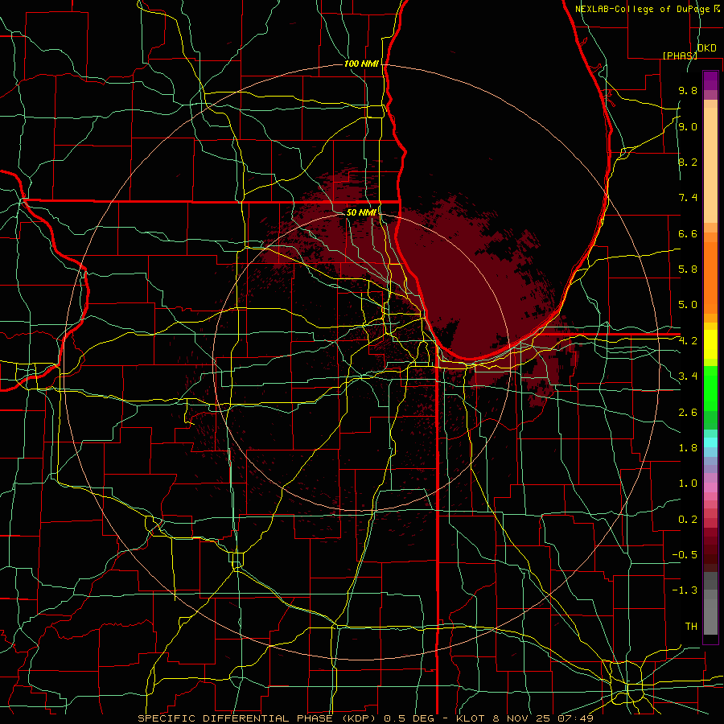The width and height of the screenshot is (724, 724).
Task: Click the '7.4' scale value
Action: click(x=688, y=198)
